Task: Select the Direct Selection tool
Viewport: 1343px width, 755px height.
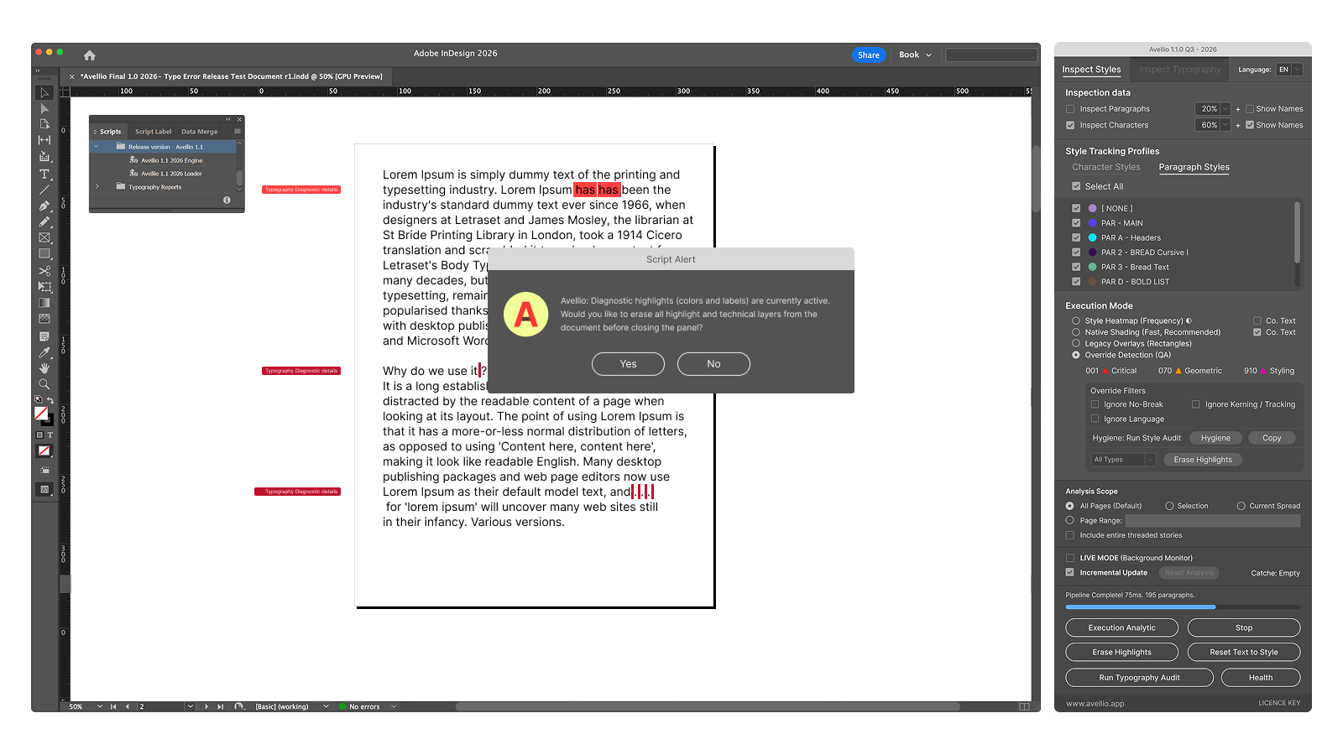Action: coord(44,108)
